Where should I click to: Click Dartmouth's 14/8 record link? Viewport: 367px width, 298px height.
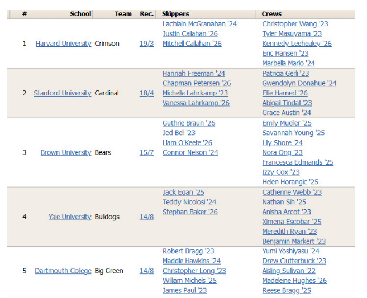(x=146, y=271)
